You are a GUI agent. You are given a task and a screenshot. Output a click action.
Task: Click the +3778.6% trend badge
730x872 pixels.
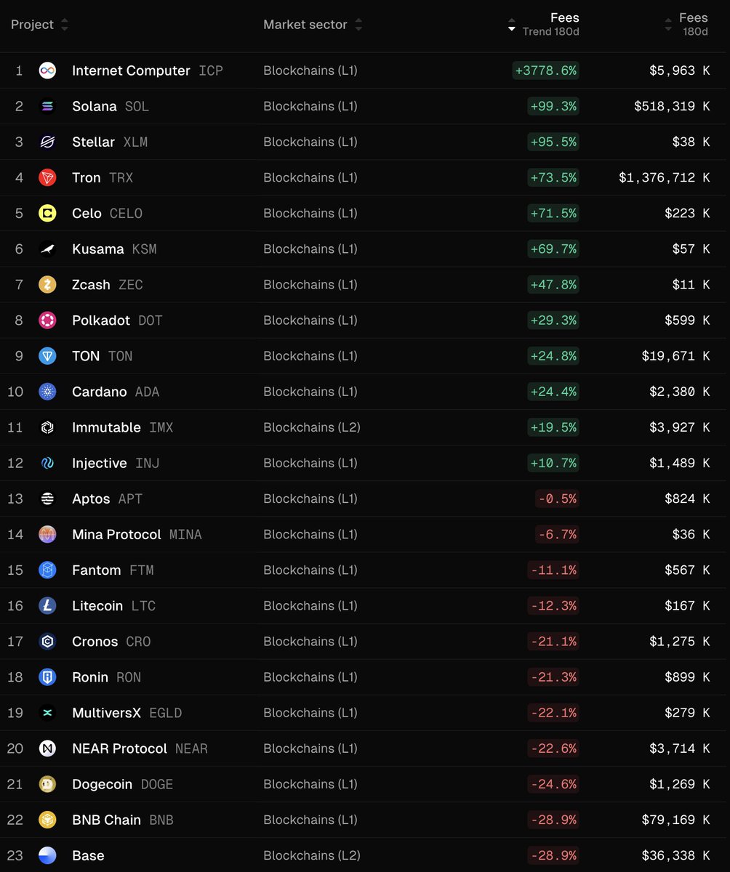coord(545,70)
